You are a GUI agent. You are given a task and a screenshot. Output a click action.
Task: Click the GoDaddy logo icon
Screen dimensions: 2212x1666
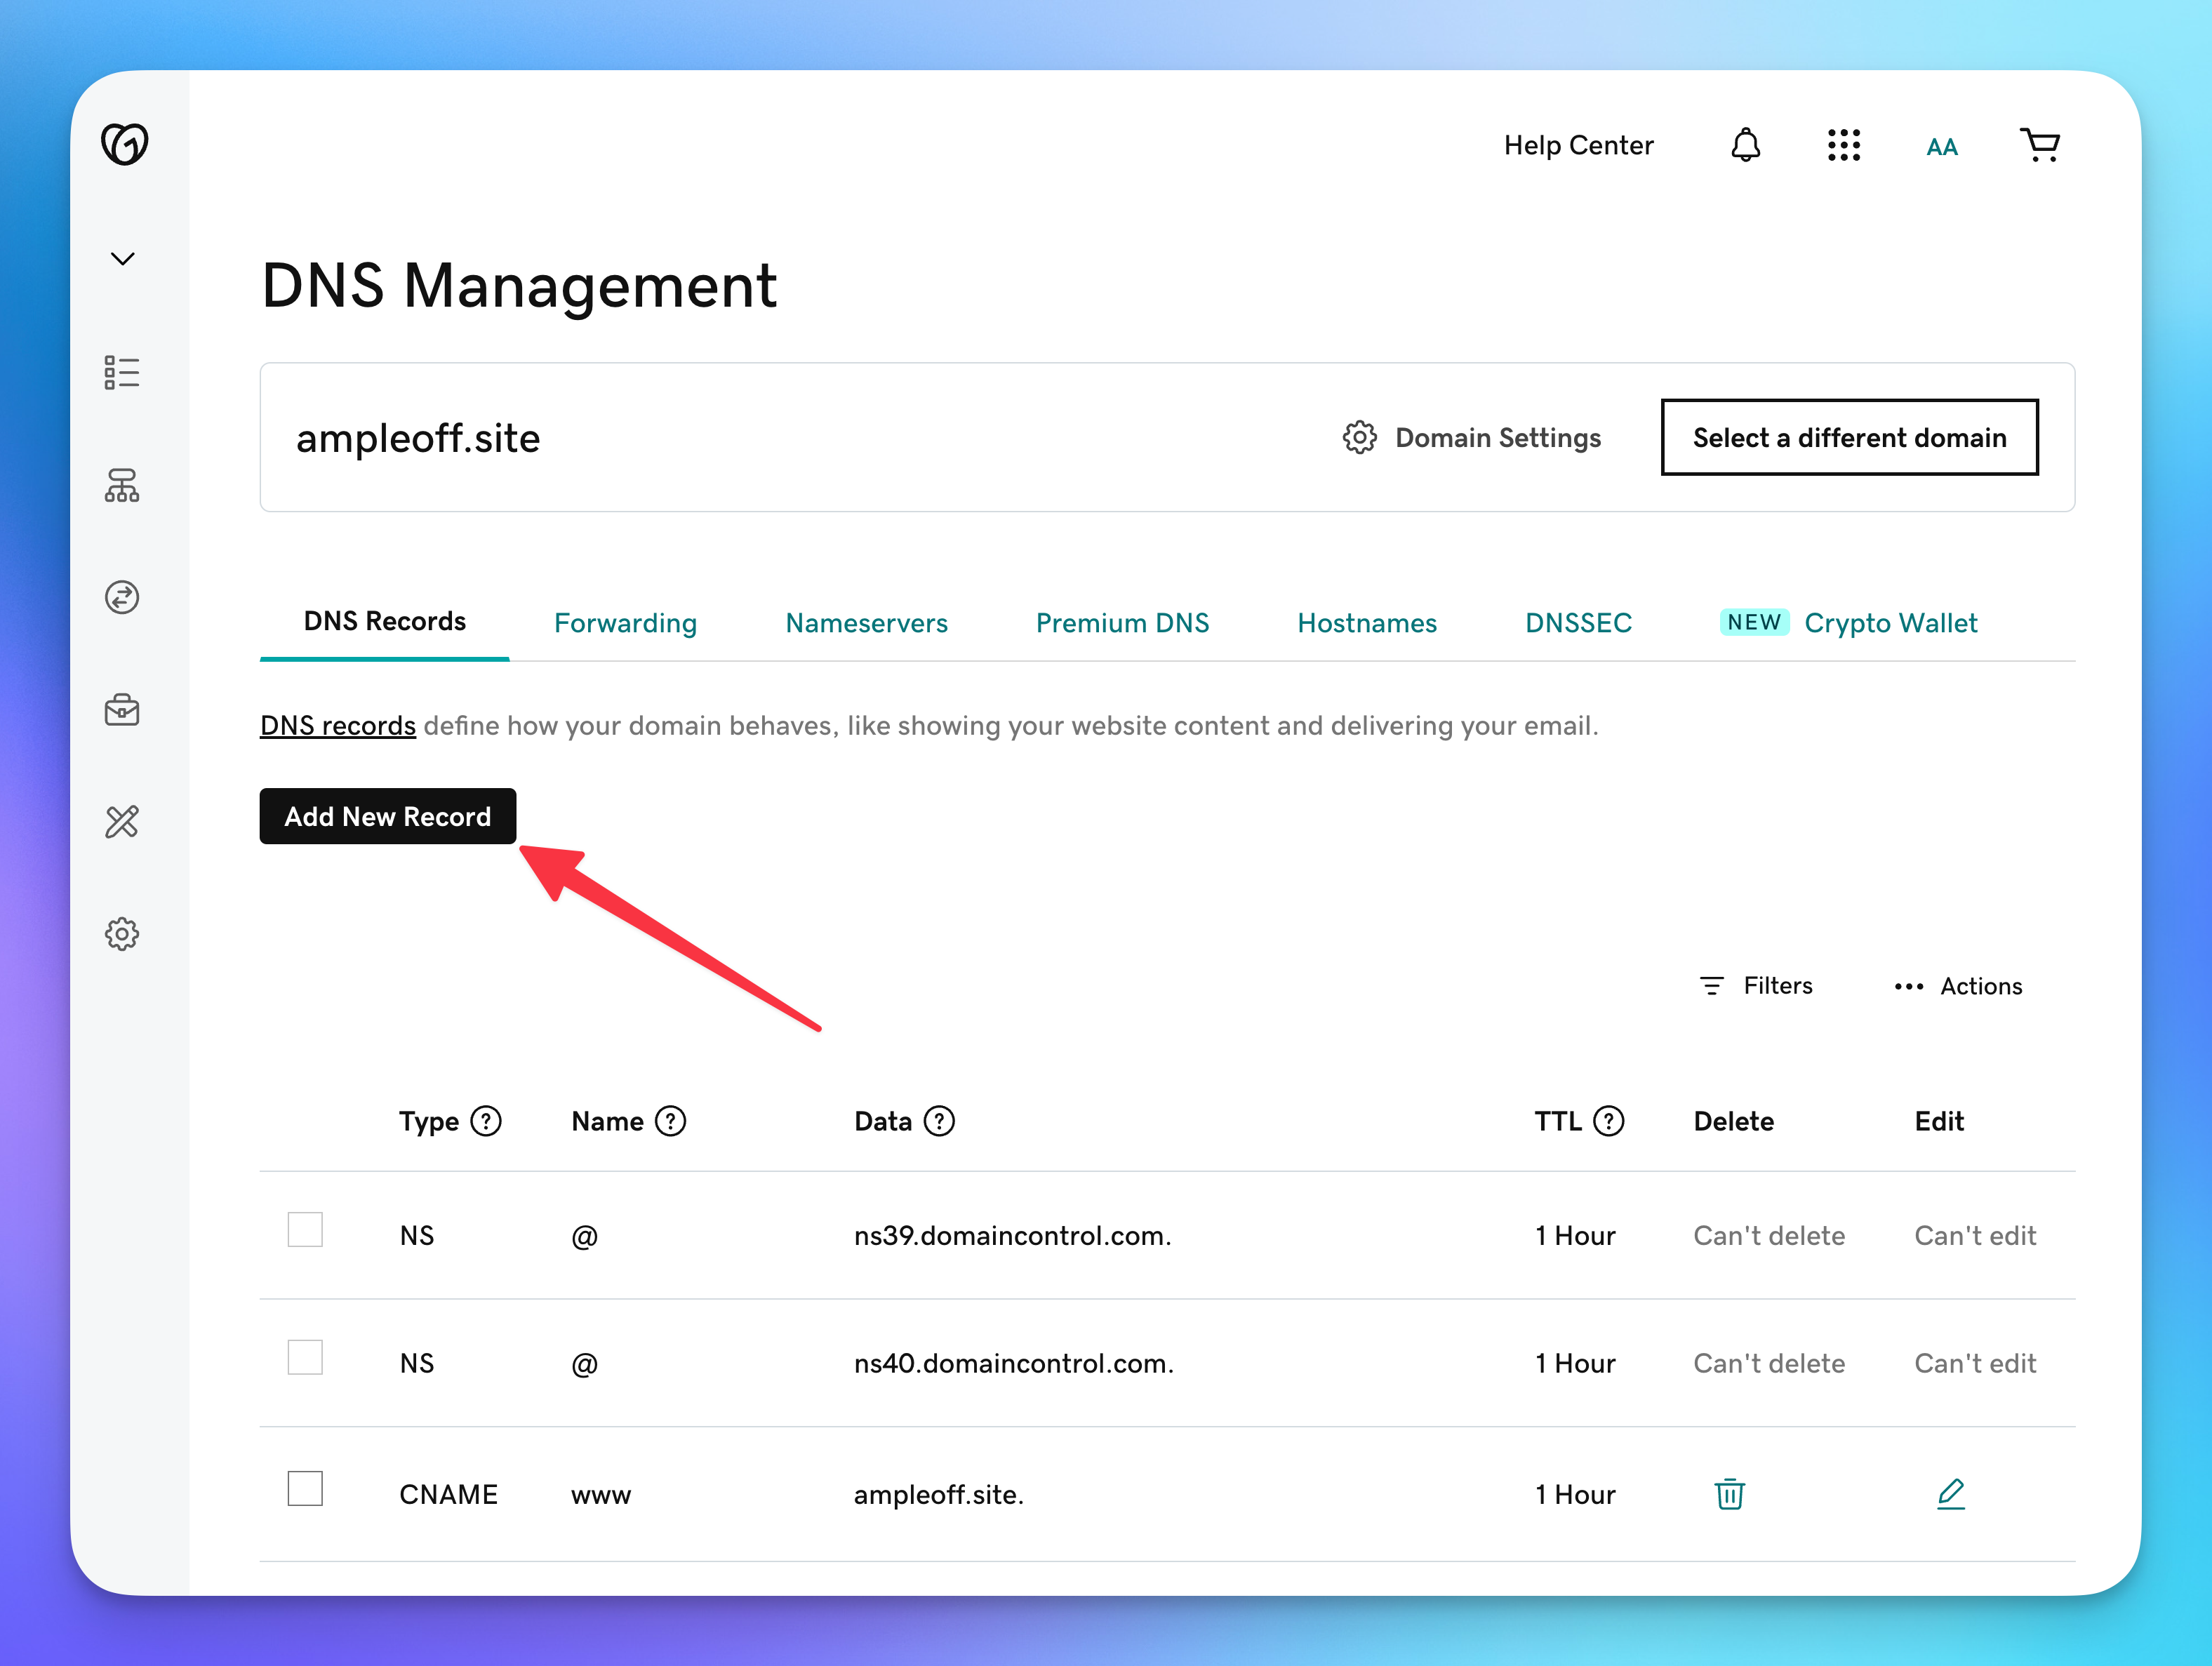124,144
